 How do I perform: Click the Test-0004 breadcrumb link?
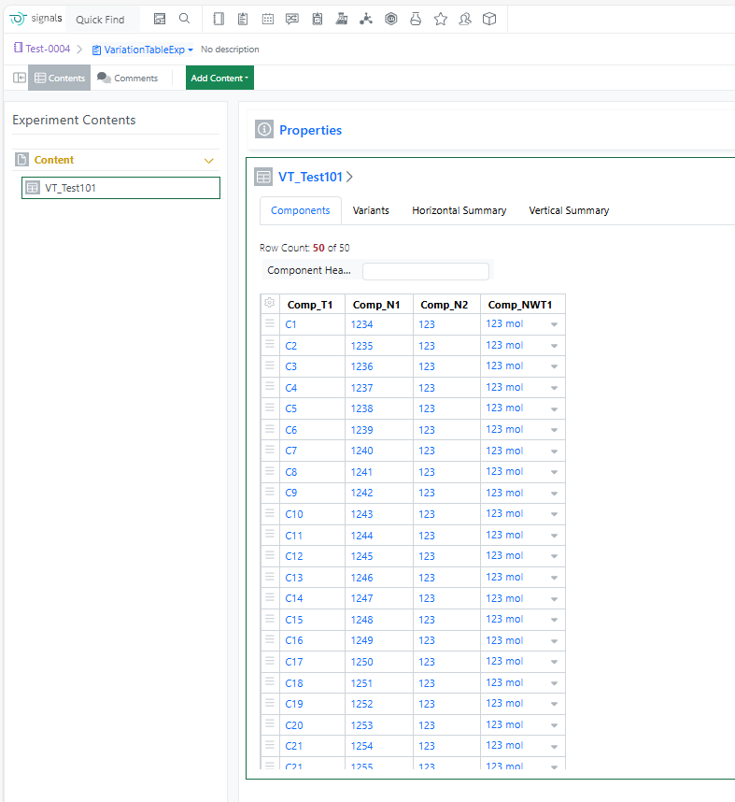[47, 49]
